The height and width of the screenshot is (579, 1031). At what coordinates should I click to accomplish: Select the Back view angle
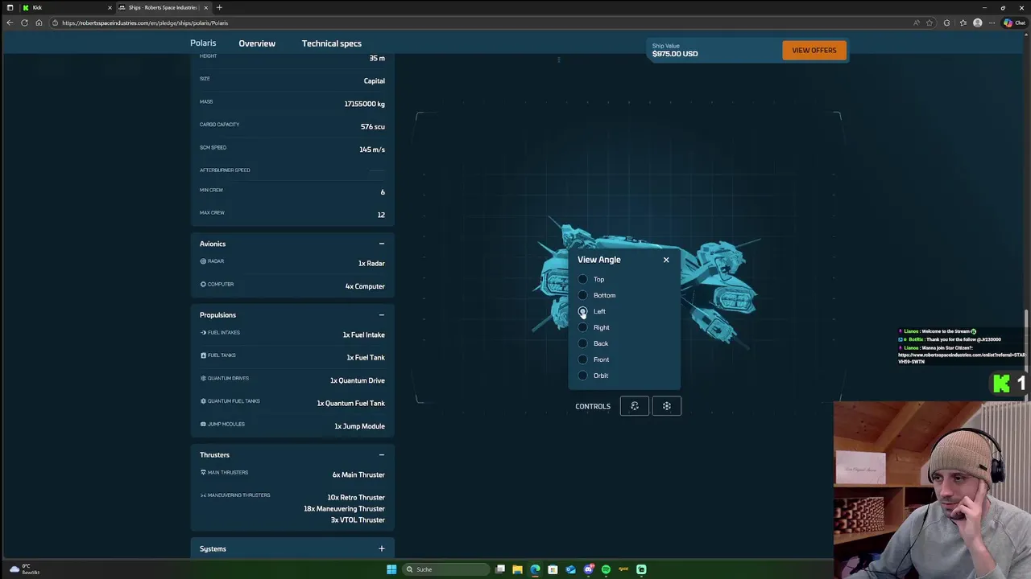click(x=583, y=343)
